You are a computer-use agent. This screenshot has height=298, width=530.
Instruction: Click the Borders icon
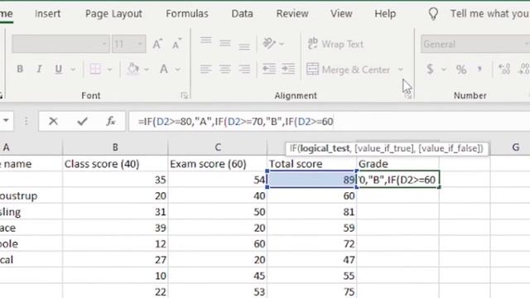(x=95, y=69)
